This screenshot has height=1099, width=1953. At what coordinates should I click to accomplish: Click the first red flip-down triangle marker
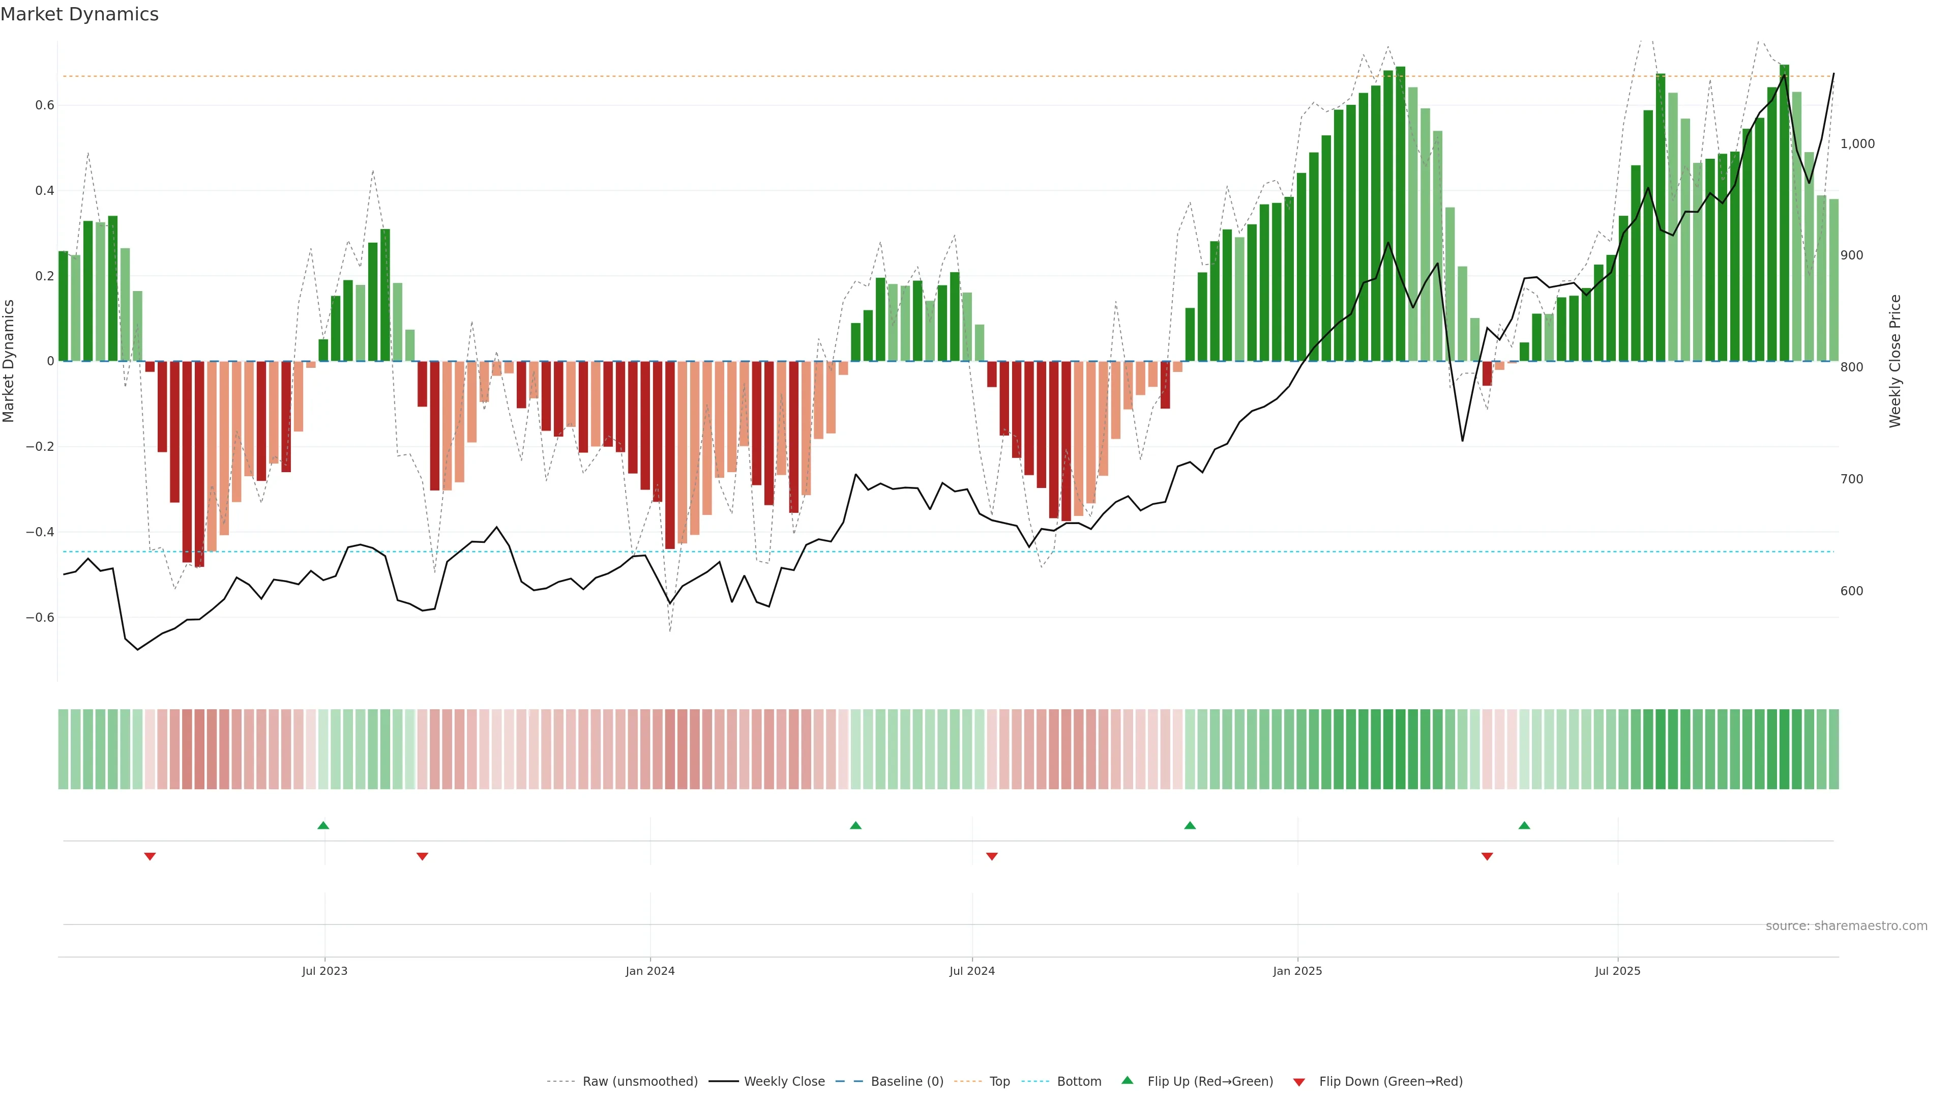pyautogui.click(x=150, y=856)
